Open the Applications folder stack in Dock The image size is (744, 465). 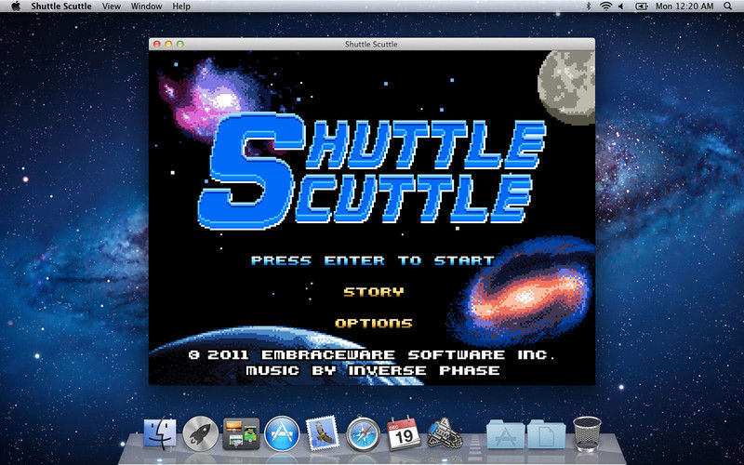point(505,433)
